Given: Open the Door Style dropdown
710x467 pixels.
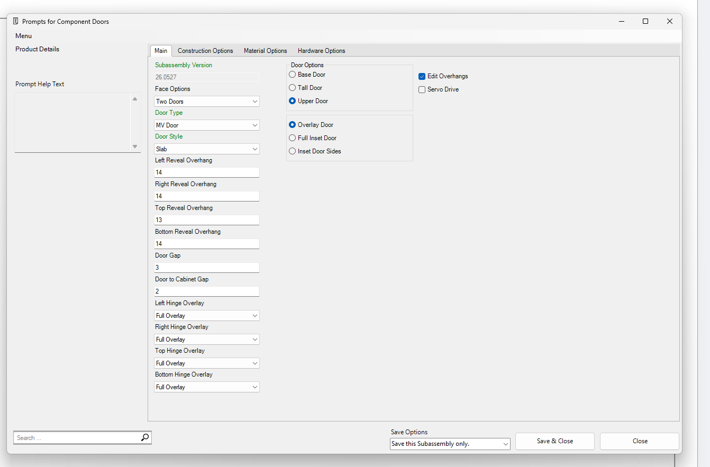Looking at the screenshot, I should tap(207, 149).
